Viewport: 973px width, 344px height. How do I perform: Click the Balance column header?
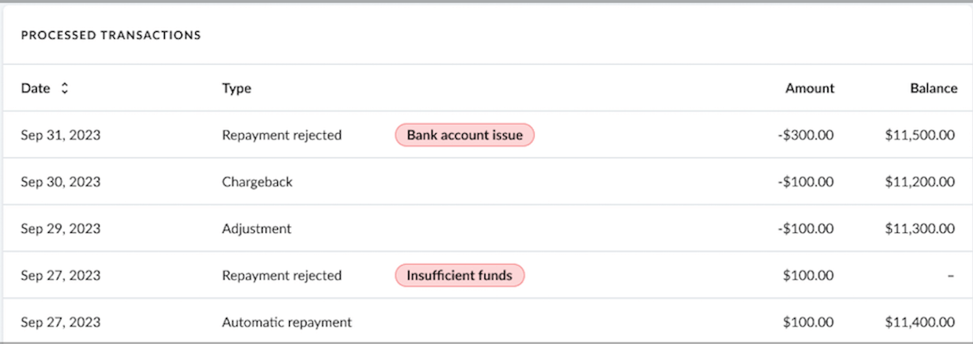tap(933, 88)
